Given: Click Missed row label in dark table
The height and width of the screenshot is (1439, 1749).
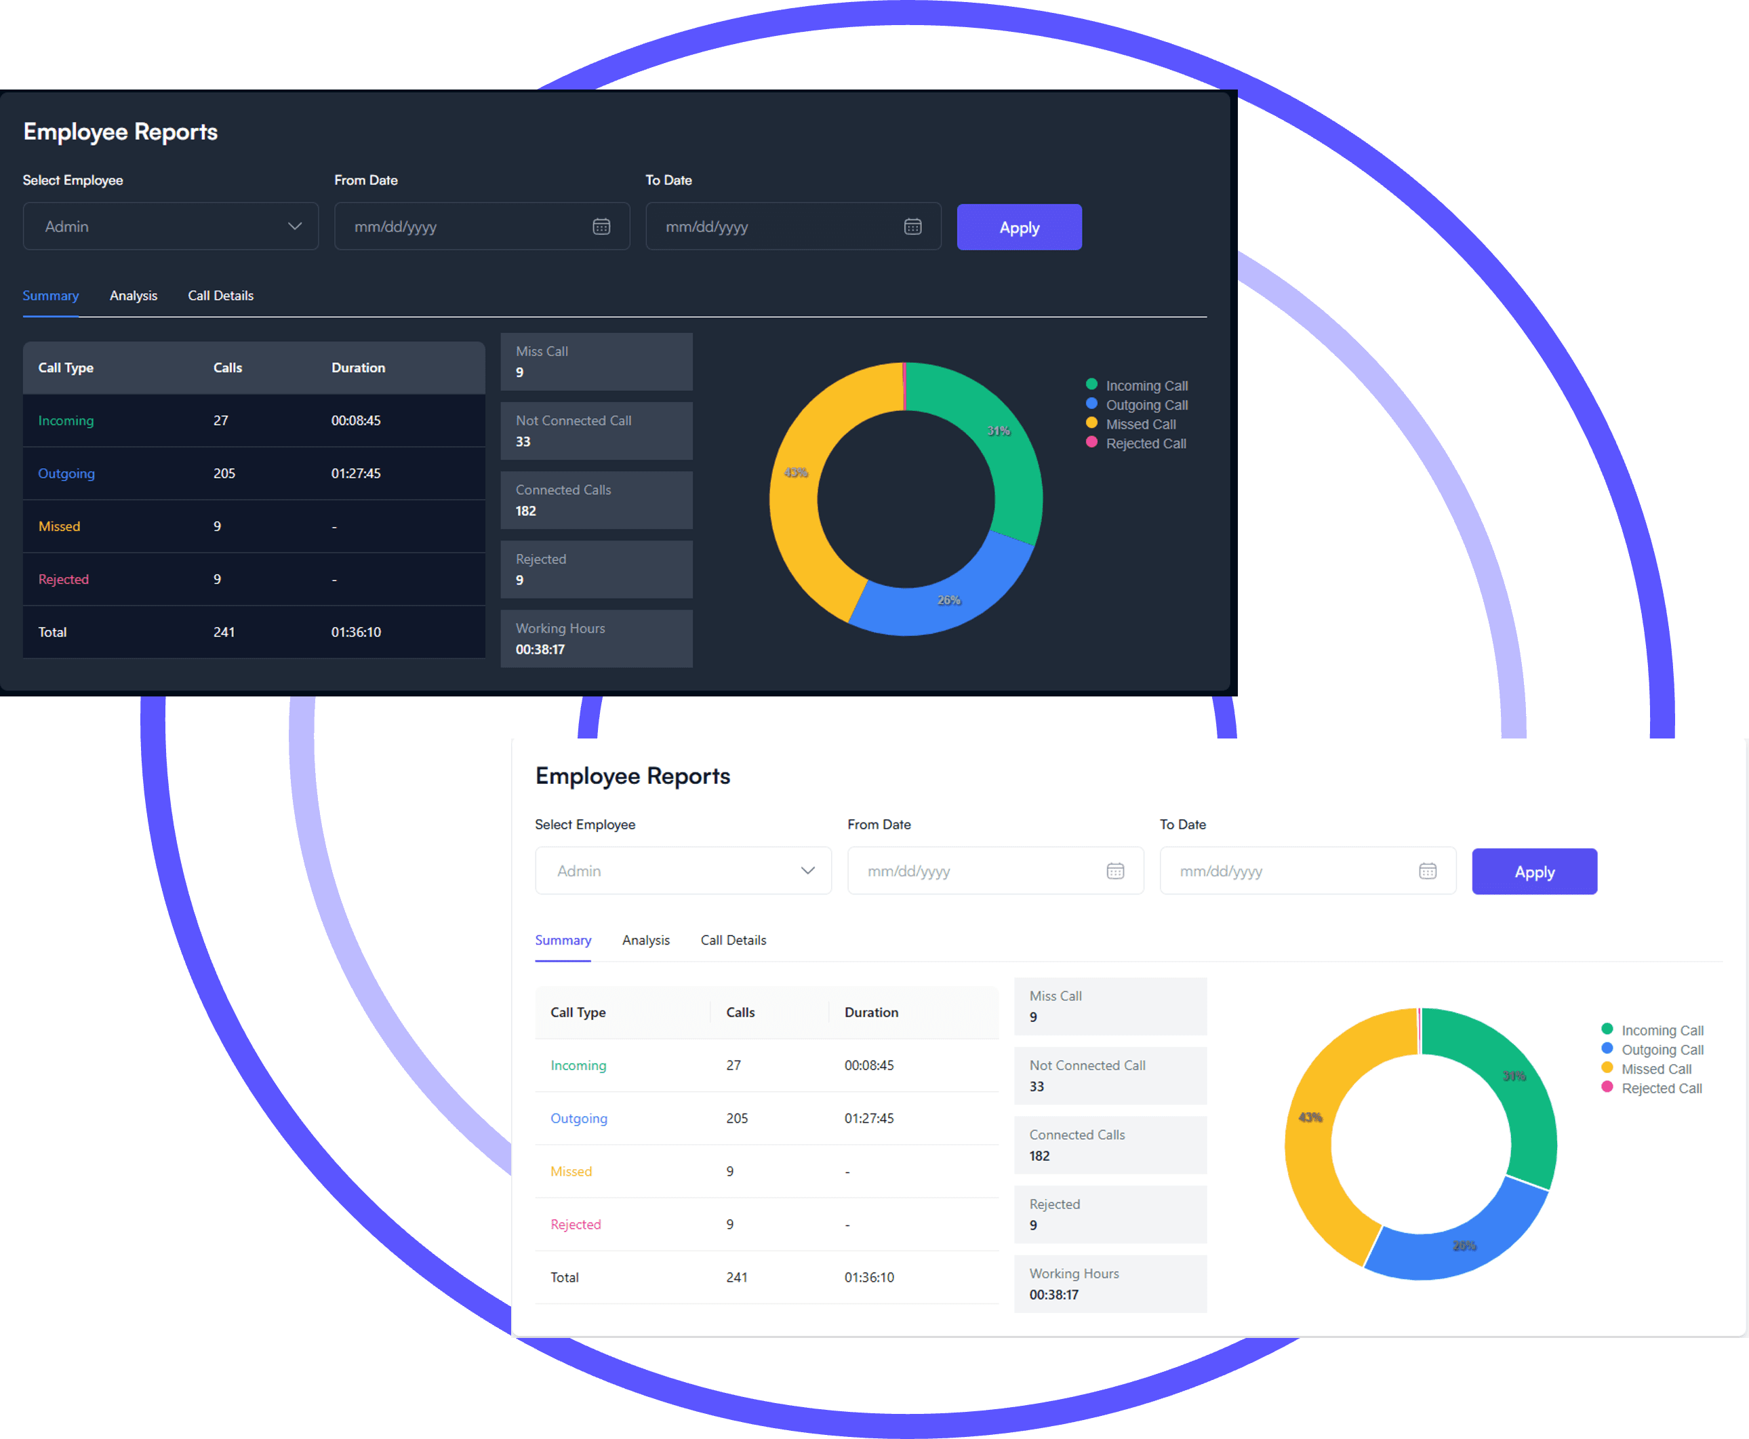Looking at the screenshot, I should click(x=59, y=526).
